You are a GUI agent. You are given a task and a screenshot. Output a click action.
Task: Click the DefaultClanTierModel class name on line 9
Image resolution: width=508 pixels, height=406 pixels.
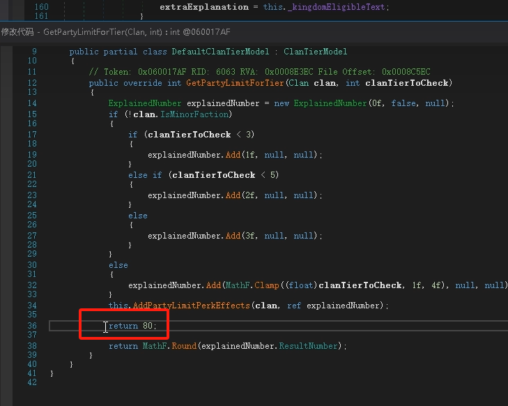click(x=220, y=52)
